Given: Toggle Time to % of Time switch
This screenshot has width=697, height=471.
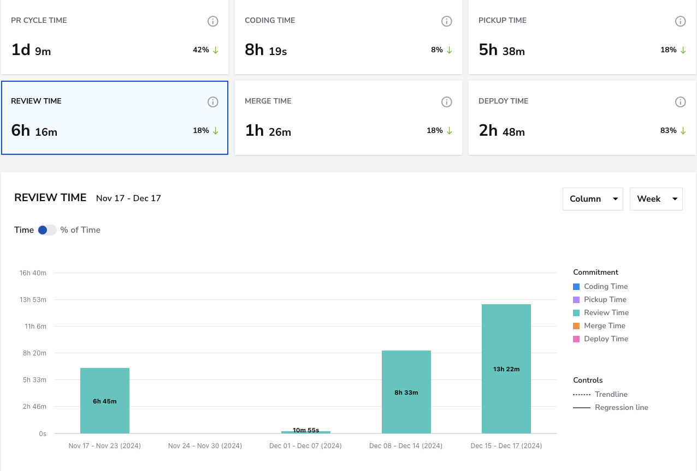Looking at the screenshot, I should (x=47, y=230).
